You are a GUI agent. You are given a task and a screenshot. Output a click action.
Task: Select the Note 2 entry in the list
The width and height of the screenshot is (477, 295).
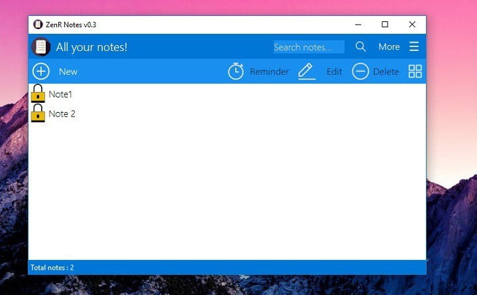62,113
